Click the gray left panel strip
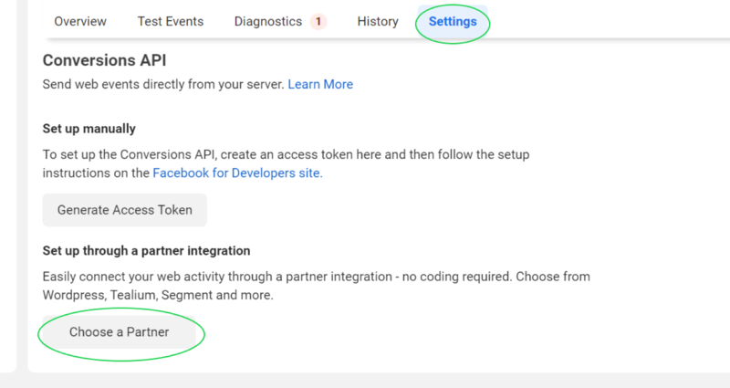Screen dimensions: 730x388 (8, 183)
